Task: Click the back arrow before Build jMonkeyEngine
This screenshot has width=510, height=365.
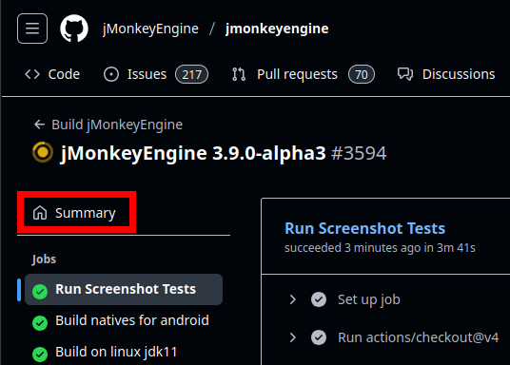Action: click(x=39, y=125)
